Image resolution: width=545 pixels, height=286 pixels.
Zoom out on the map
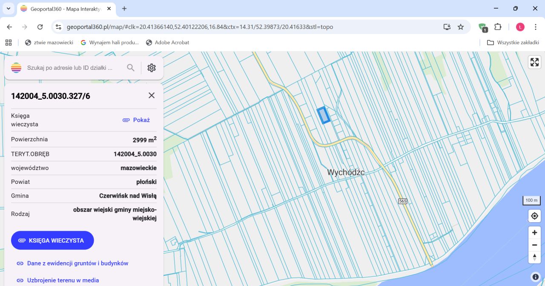pyautogui.click(x=534, y=245)
